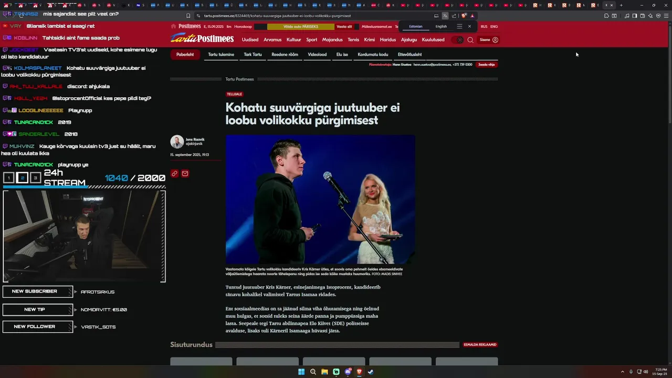Click the share page icon in the address bar
Screen dimensions: 672x378
click(454, 16)
